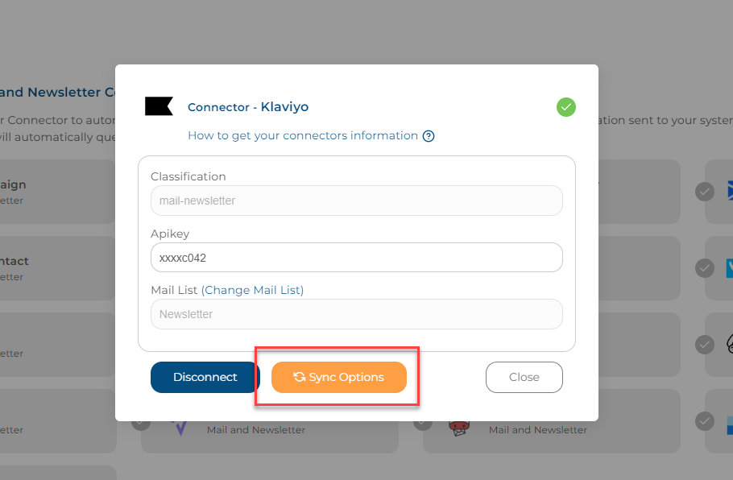This screenshot has height=480, width=733.
Task: Click the Disconnect button
Action: [205, 377]
